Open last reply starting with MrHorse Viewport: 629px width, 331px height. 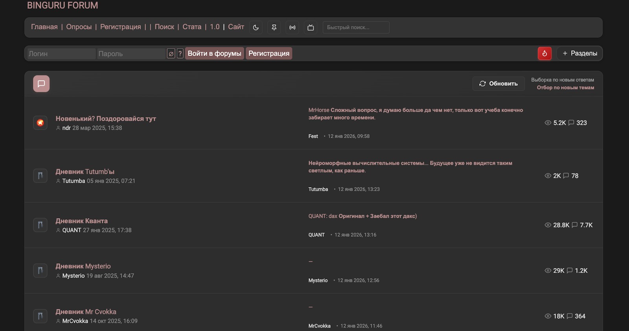(416, 114)
